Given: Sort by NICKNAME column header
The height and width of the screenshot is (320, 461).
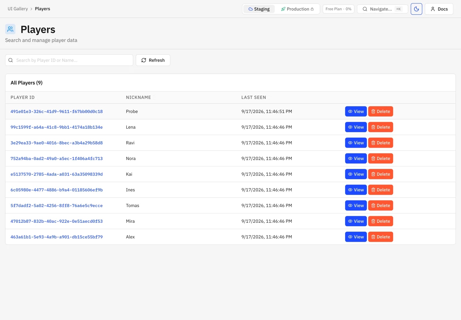Looking at the screenshot, I should pos(138,97).
